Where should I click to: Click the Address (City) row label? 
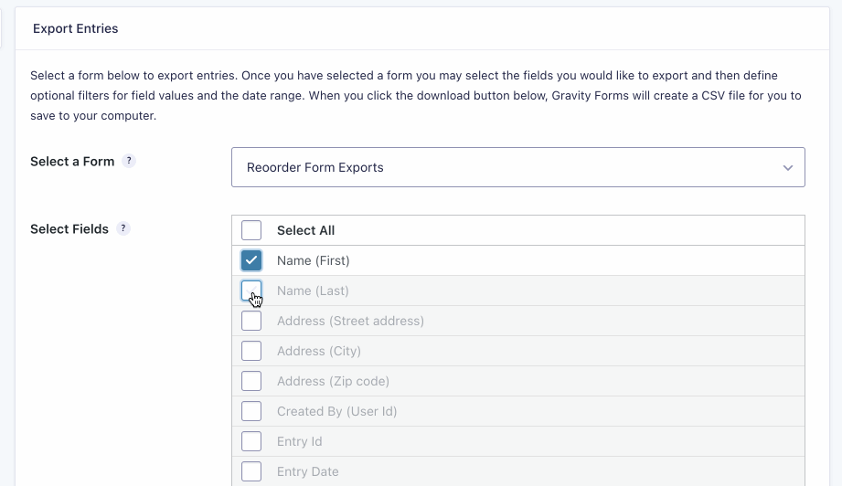318,352
